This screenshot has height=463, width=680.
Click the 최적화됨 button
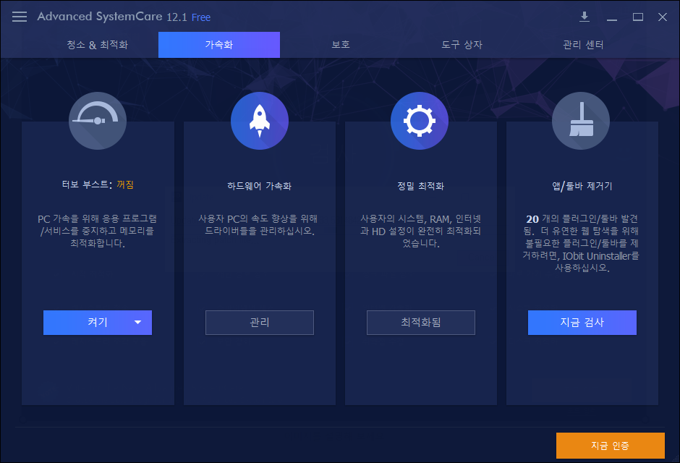pos(421,323)
